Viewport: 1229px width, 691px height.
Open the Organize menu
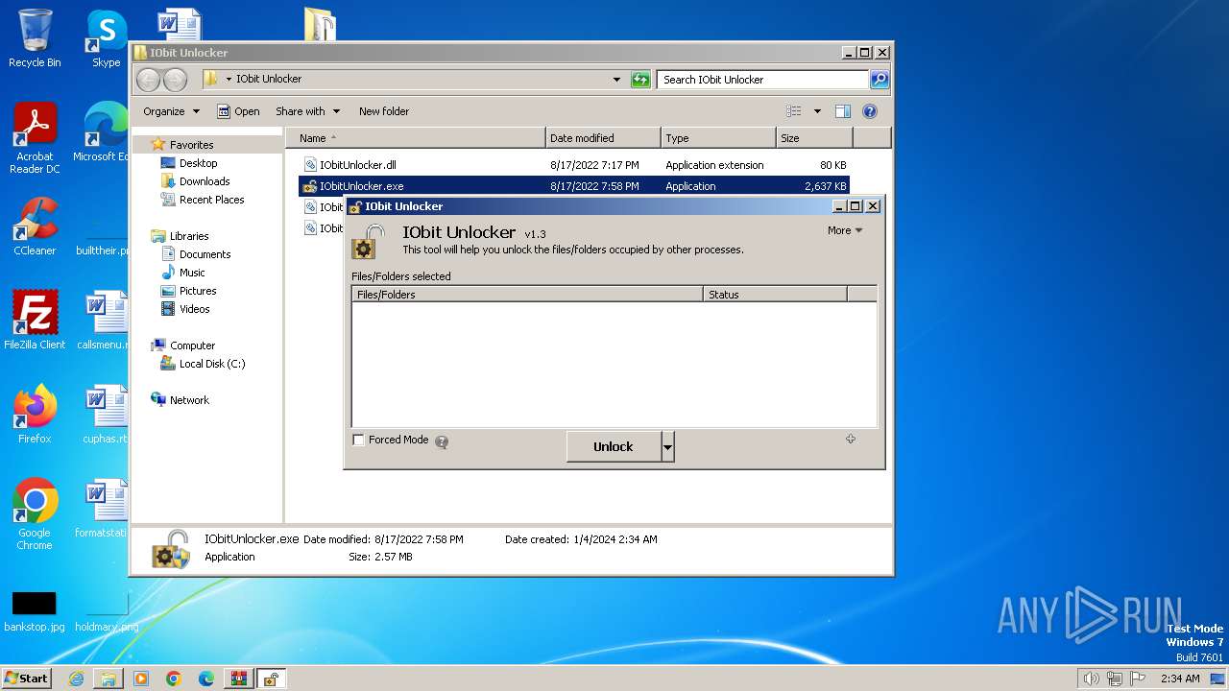click(171, 111)
